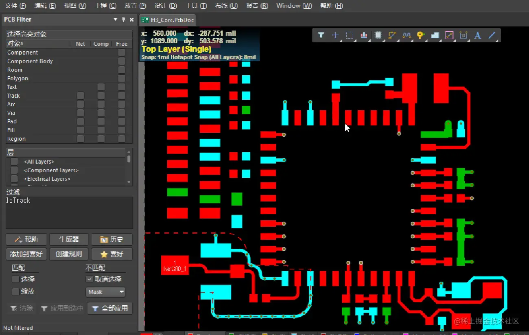Viewport: 529px width, 335px height.
Task: Click the wavy track-tuning tool icon
Action: coord(407,35)
